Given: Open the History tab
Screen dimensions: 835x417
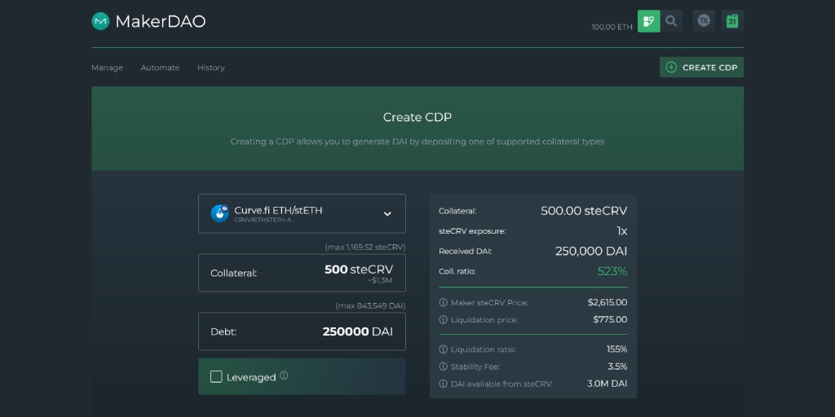Looking at the screenshot, I should (x=211, y=68).
